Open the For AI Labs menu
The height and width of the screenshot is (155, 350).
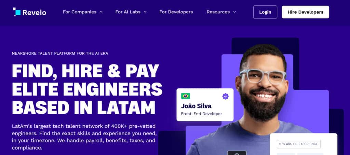click(128, 12)
